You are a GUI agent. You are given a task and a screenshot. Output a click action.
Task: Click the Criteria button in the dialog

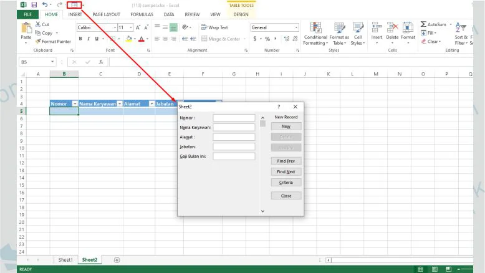click(x=286, y=183)
